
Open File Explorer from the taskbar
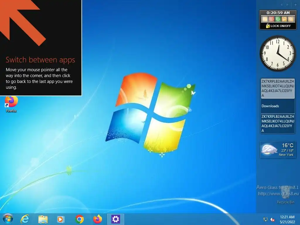(43, 219)
